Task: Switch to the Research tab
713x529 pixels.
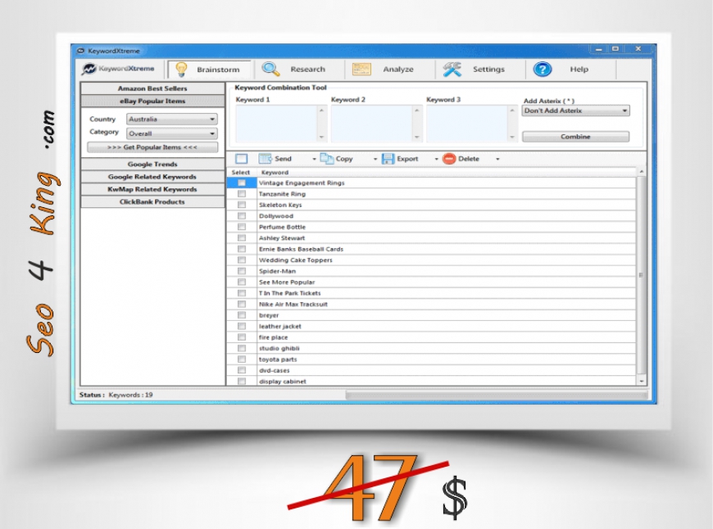Action: [299, 69]
